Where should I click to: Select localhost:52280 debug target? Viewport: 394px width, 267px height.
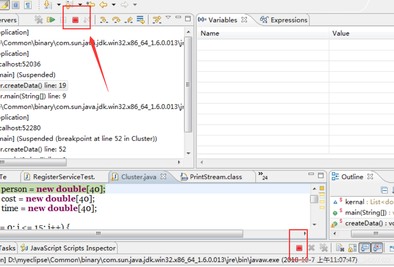20,128
